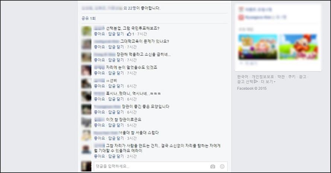Click your profile picture beside comment box
Viewport: 331px width, 173px height.
(86, 166)
